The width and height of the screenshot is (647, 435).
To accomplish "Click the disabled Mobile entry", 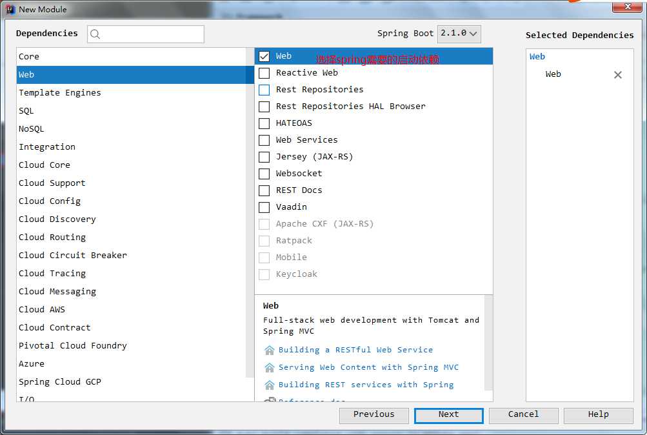I will click(x=292, y=258).
